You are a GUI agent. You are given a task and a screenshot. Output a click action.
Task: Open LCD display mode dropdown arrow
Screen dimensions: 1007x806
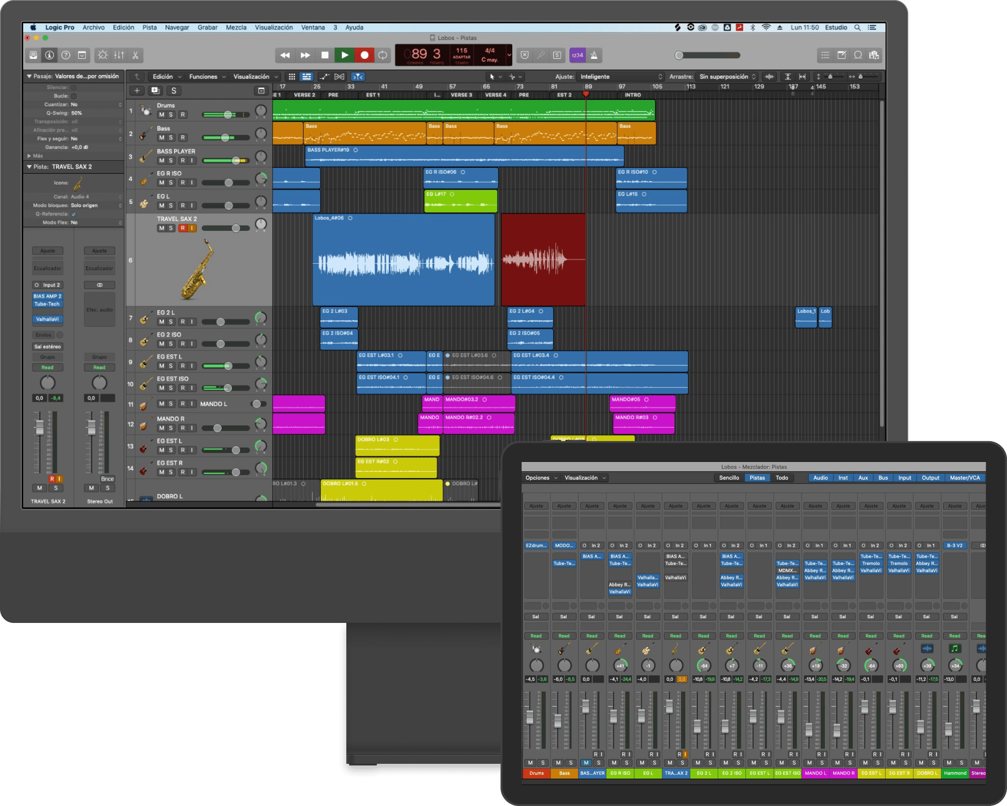tap(509, 55)
